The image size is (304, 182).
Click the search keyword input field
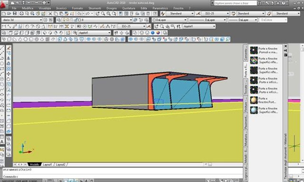pos(236,3)
